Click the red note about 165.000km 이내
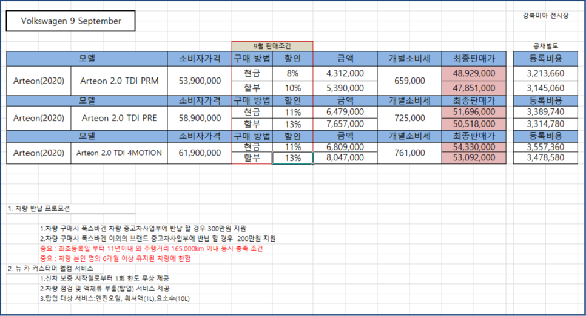 tap(152, 248)
